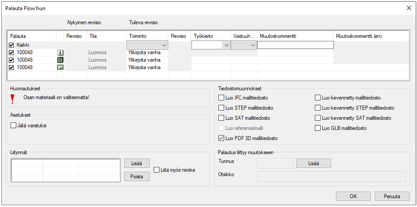Screen dimensions: 417x207
Task: Click Lisää button next to Tunnus
Action: tap(313, 163)
